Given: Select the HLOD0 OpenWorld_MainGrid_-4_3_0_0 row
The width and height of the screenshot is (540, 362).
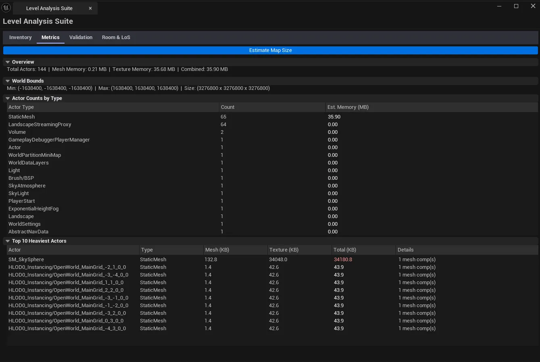Looking at the screenshot, I should (x=272, y=329).
